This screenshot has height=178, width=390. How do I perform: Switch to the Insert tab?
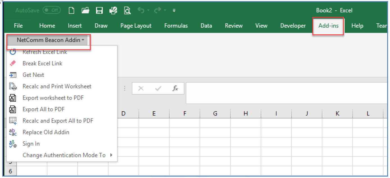point(75,26)
